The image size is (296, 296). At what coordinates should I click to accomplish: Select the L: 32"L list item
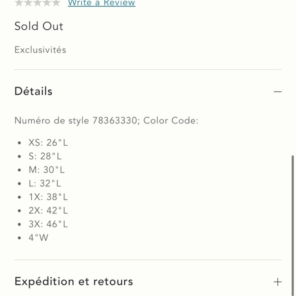pos(45,184)
